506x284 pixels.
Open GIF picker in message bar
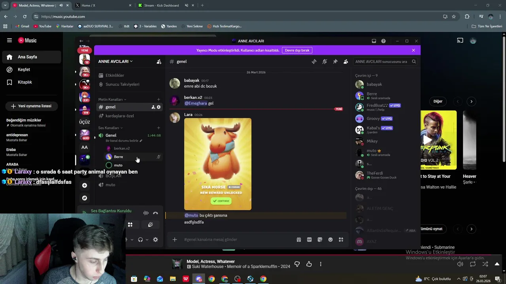[x=310, y=239]
